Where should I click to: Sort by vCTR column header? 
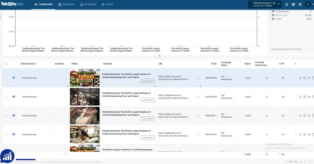[281, 64]
